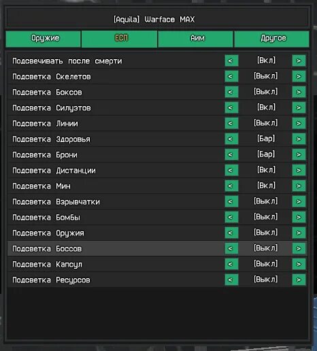Select the Подсветка Брони row label
Image resolution: width=317 pixels, height=351 pixels.
45,155
